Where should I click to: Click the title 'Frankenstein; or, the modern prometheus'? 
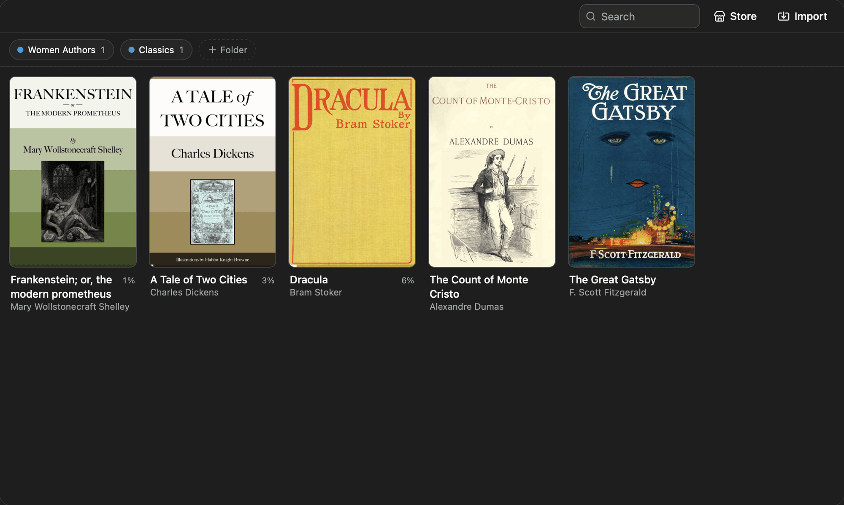click(61, 287)
